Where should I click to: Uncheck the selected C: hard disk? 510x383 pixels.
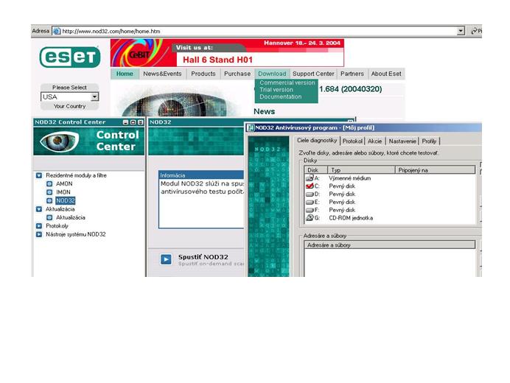[x=310, y=186]
